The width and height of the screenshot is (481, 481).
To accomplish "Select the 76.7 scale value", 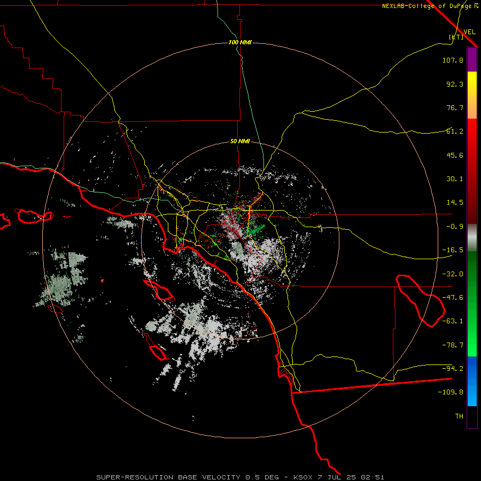I will click(455, 107).
